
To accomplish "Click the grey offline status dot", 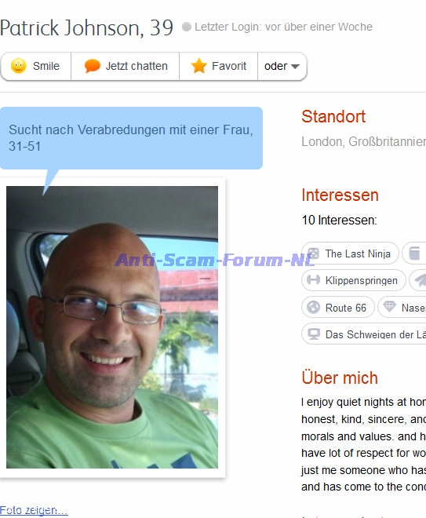I will pyautogui.click(x=187, y=27).
